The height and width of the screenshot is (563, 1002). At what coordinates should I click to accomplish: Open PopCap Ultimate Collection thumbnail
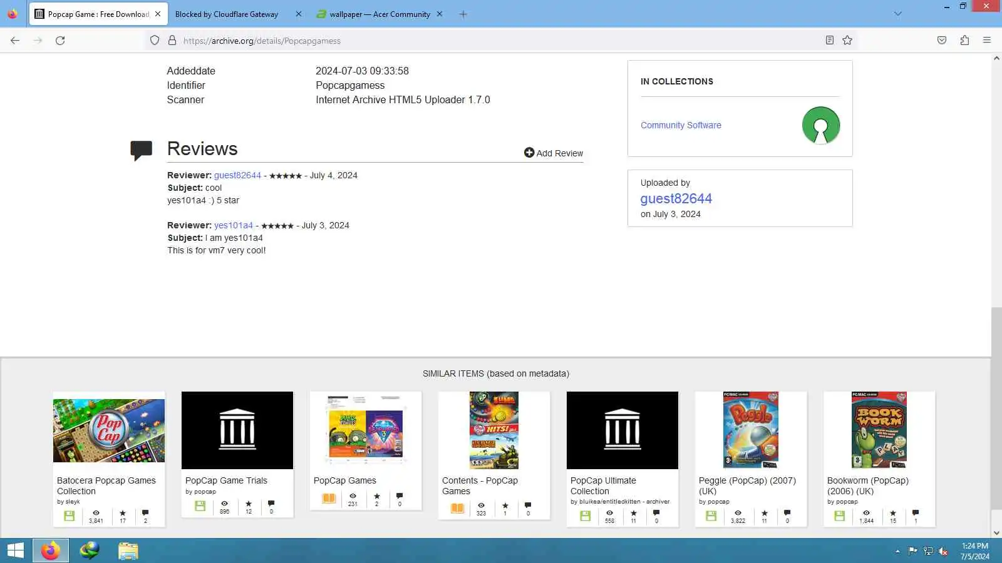pos(622,430)
